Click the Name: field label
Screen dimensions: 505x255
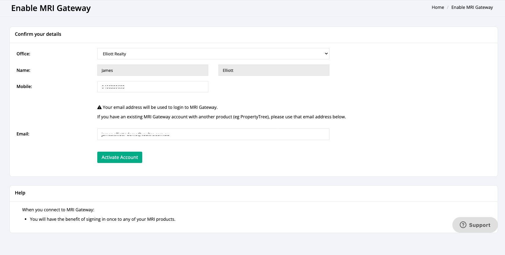pyautogui.click(x=24, y=70)
